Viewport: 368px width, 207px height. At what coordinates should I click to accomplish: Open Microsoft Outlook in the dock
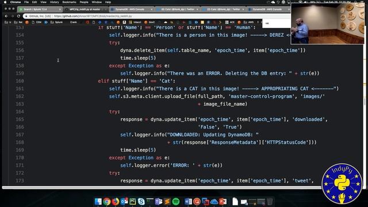[x=124, y=201]
